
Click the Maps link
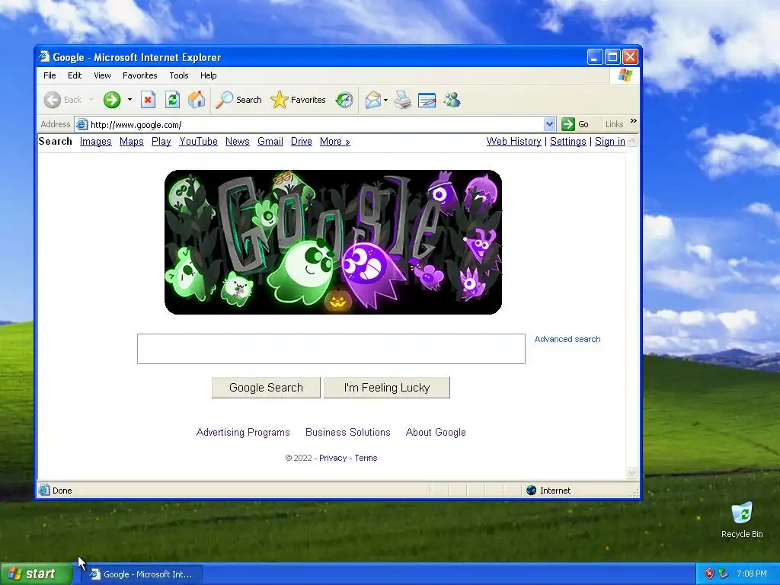tap(131, 141)
